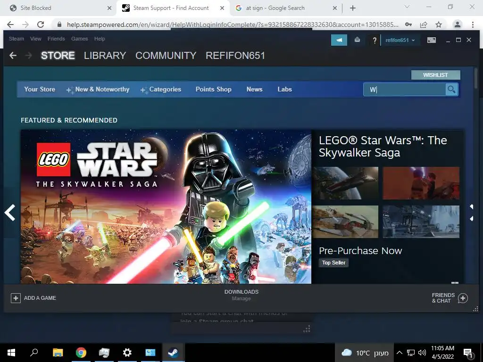Go to the LIBRARY section
Screen dimensions: 483x362
tap(105, 56)
